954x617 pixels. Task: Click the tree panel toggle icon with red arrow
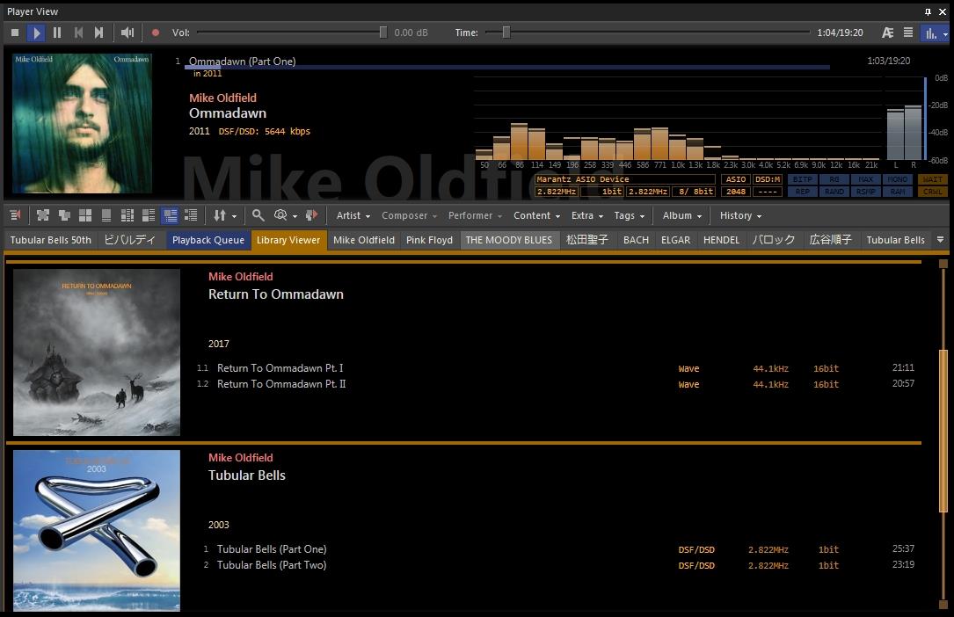coord(15,215)
